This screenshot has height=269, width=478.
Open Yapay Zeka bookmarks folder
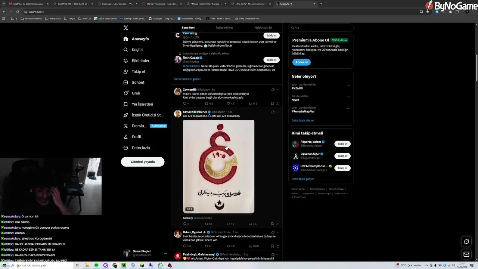click(53, 18)
